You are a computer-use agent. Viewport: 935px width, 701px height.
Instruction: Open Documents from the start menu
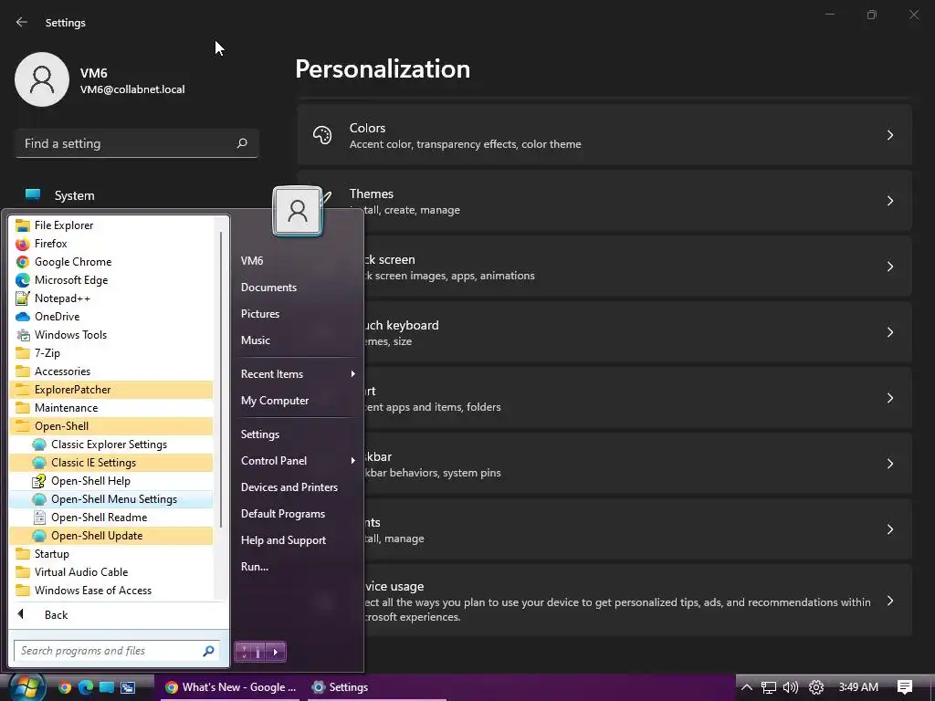click(298, 288)
